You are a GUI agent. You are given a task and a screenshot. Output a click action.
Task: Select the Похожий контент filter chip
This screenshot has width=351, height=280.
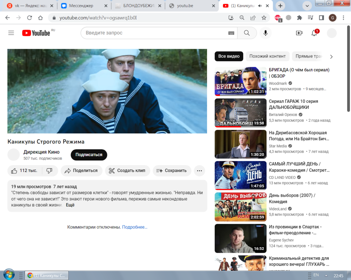[267, 56]
